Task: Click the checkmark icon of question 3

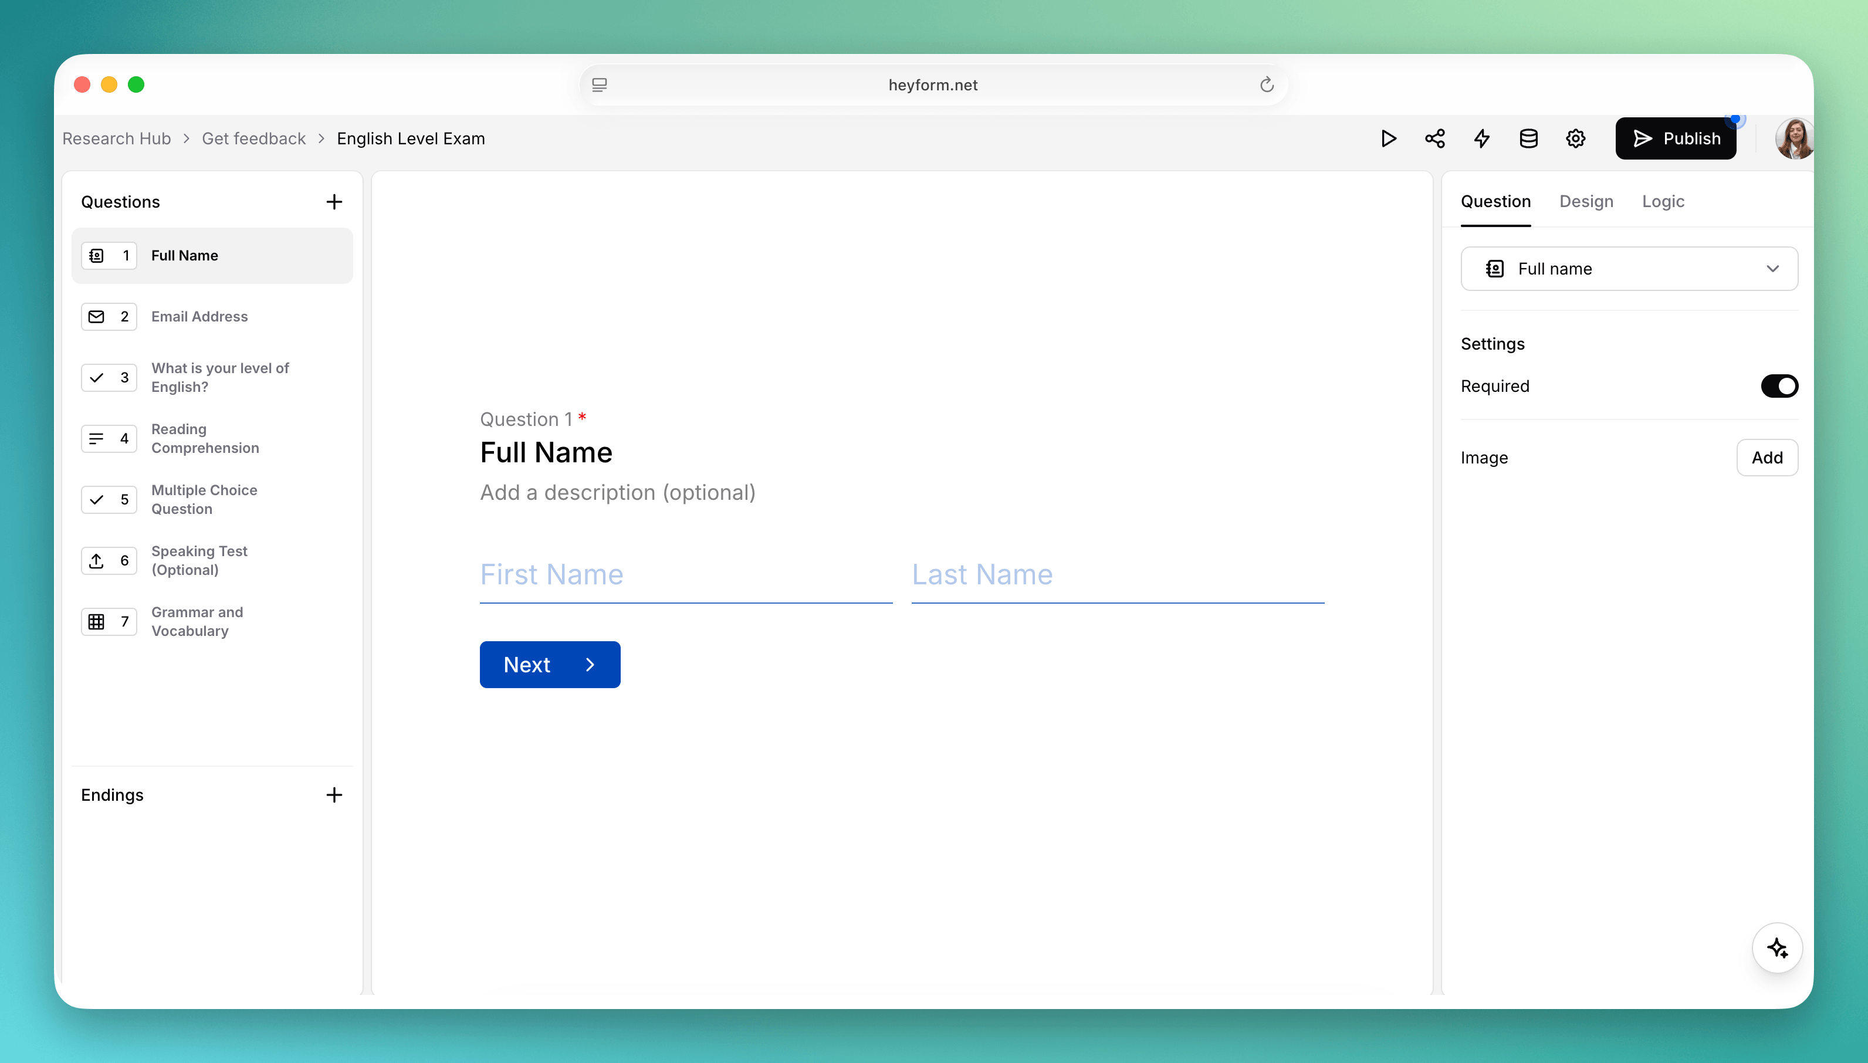Action: (96, 377)
